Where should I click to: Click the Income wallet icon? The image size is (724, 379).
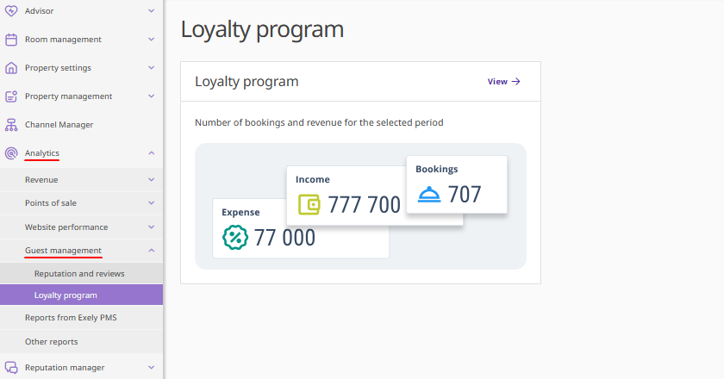(309, 204)
